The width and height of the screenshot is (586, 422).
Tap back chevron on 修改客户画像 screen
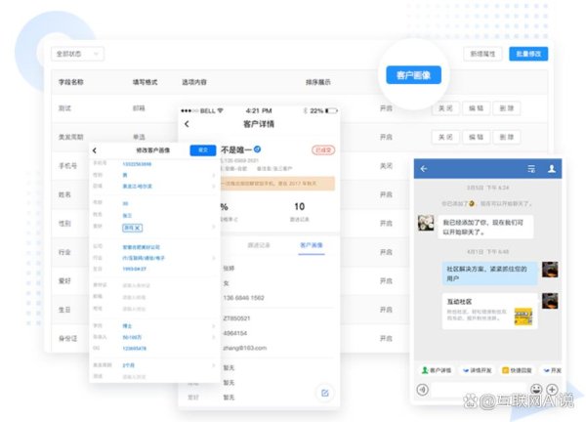point(95,150)
